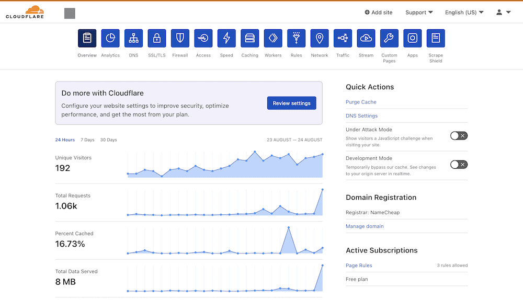Viewport: 523px width, 300px height.
Task: Select the 24 Hours time range
Action: (x=65, y=140)
